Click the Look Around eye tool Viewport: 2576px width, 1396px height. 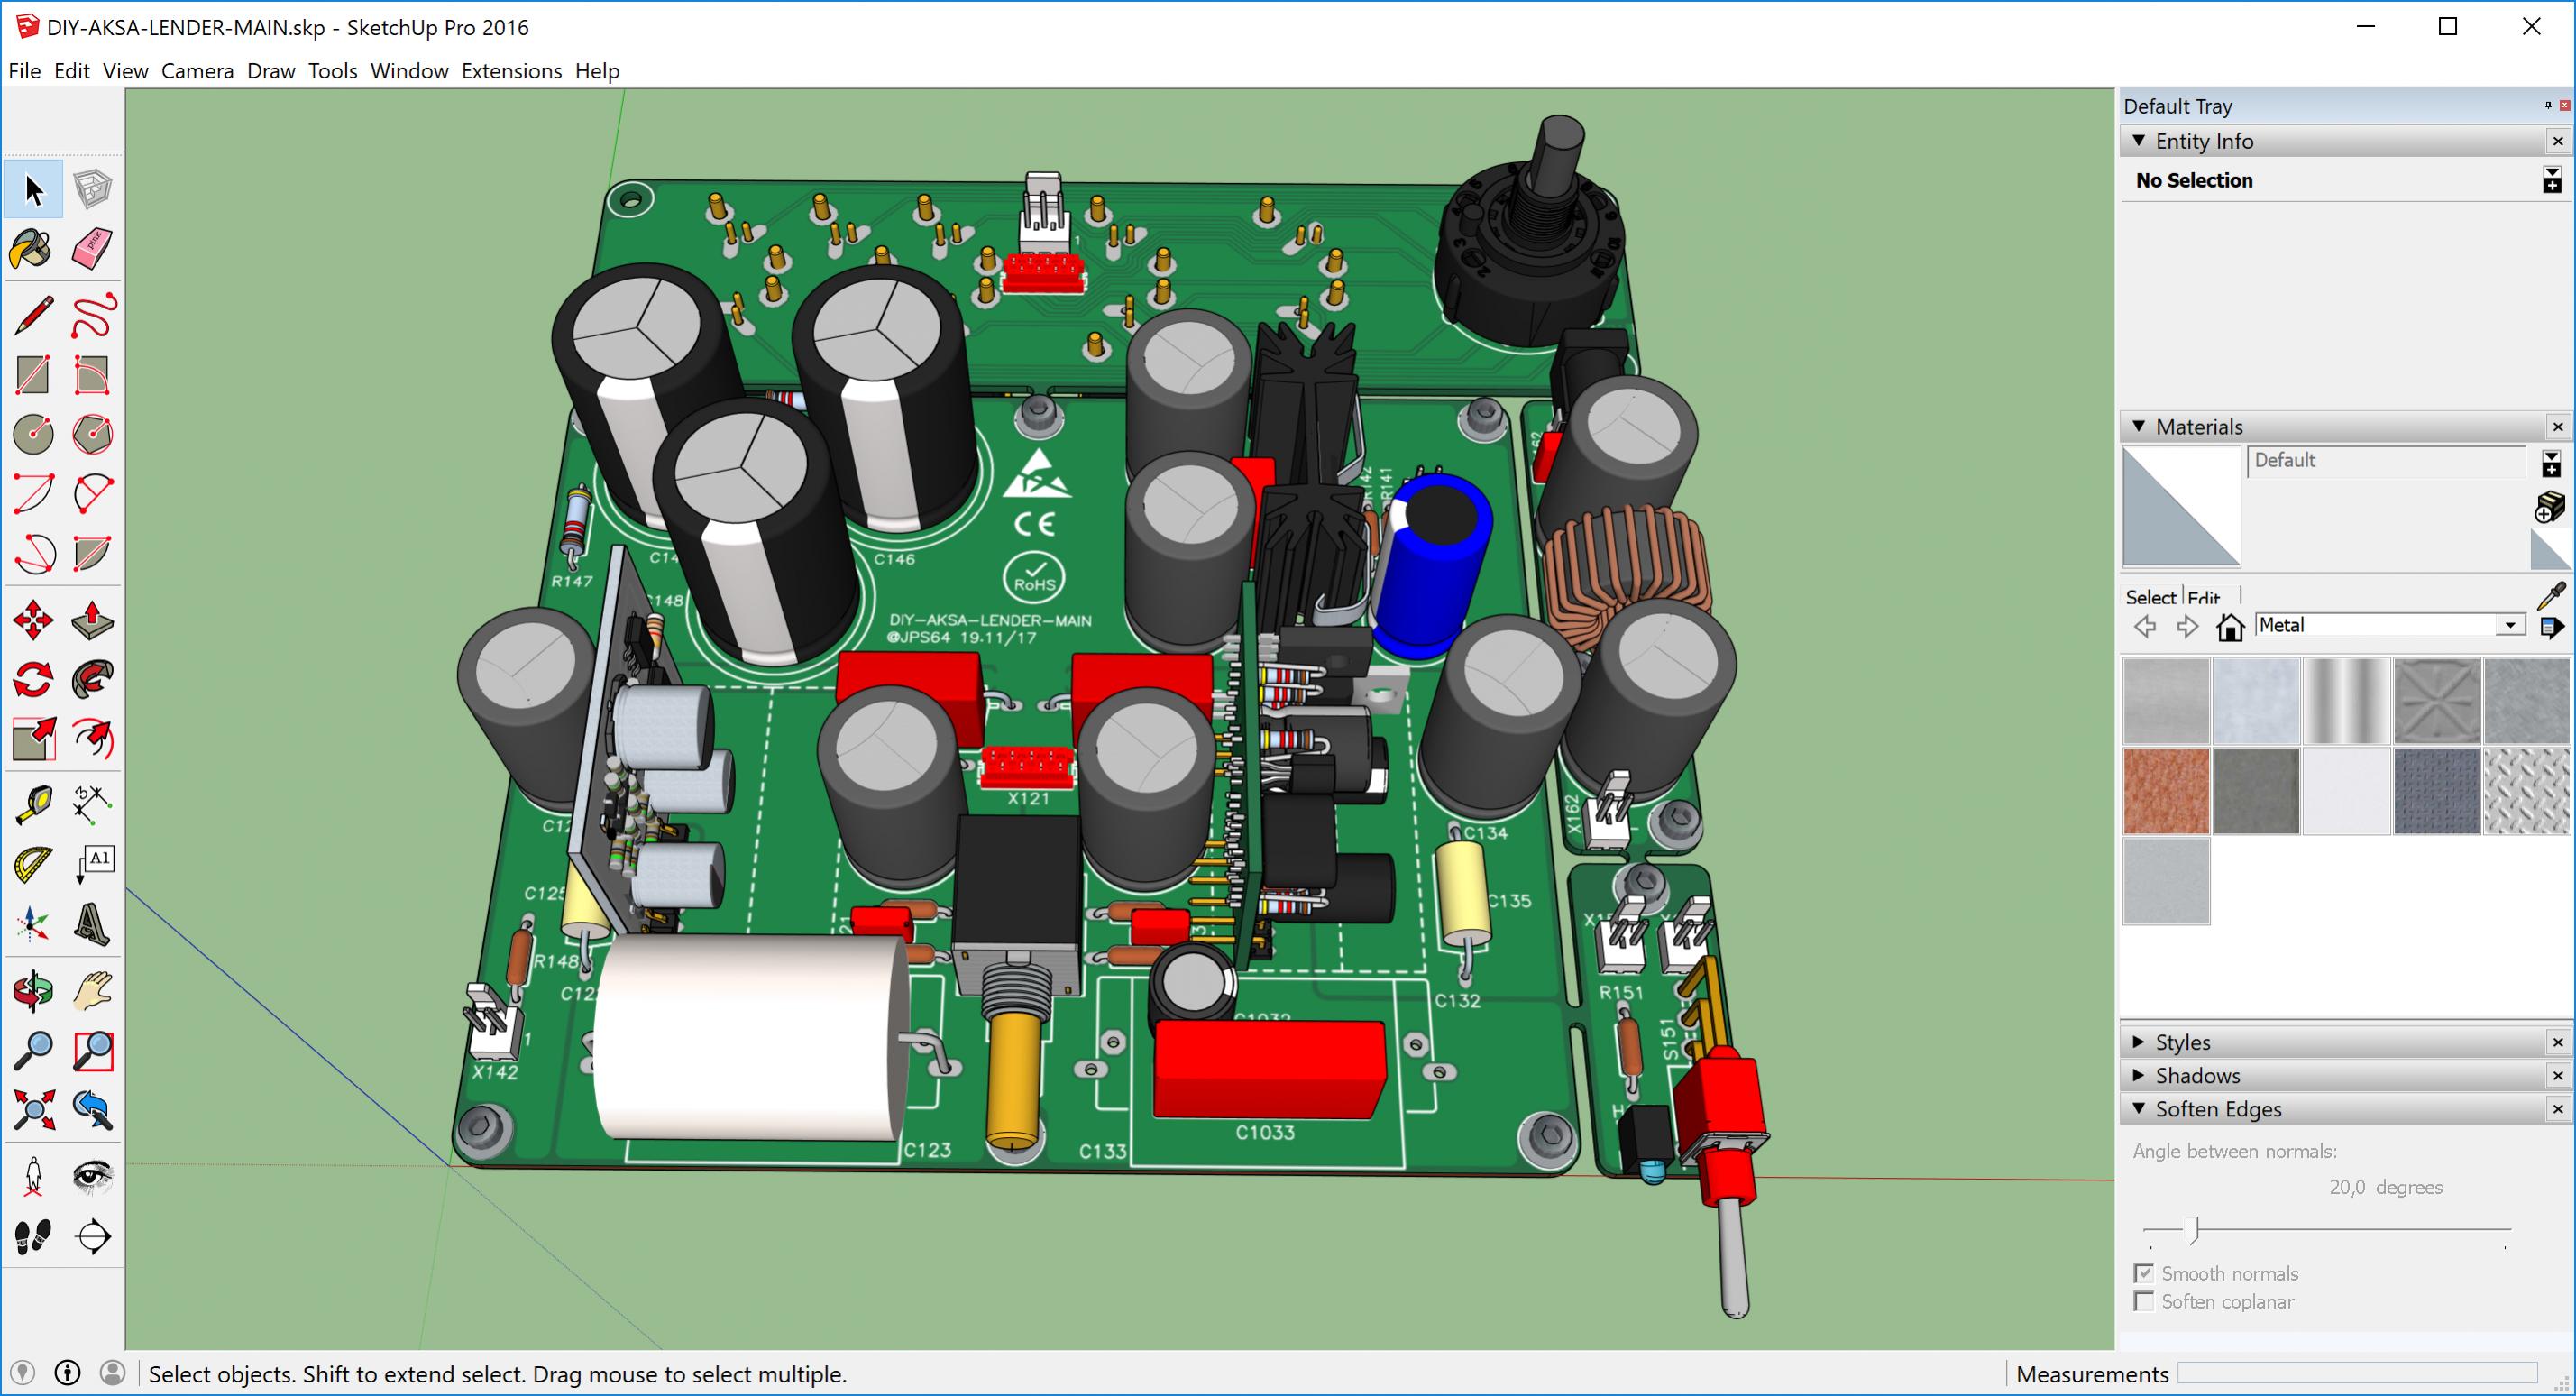pyautogui.click(x=93, y=1177)
